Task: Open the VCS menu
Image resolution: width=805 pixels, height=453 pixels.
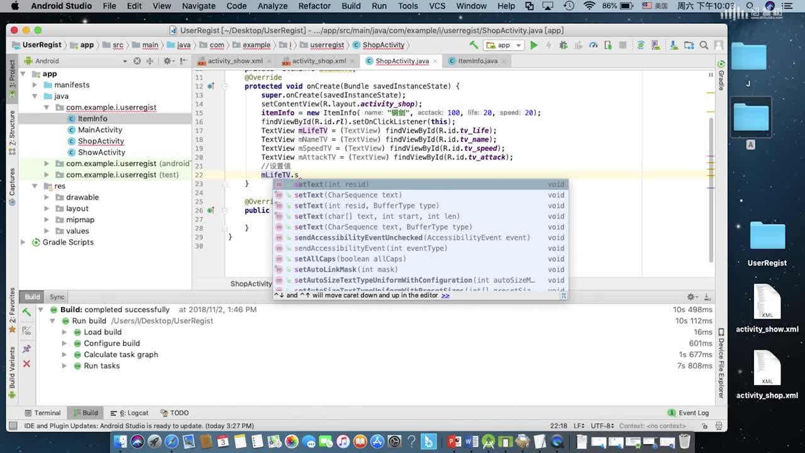Action: [437, 6]
